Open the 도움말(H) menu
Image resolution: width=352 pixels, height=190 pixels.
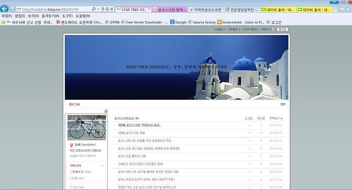[83, 16]
